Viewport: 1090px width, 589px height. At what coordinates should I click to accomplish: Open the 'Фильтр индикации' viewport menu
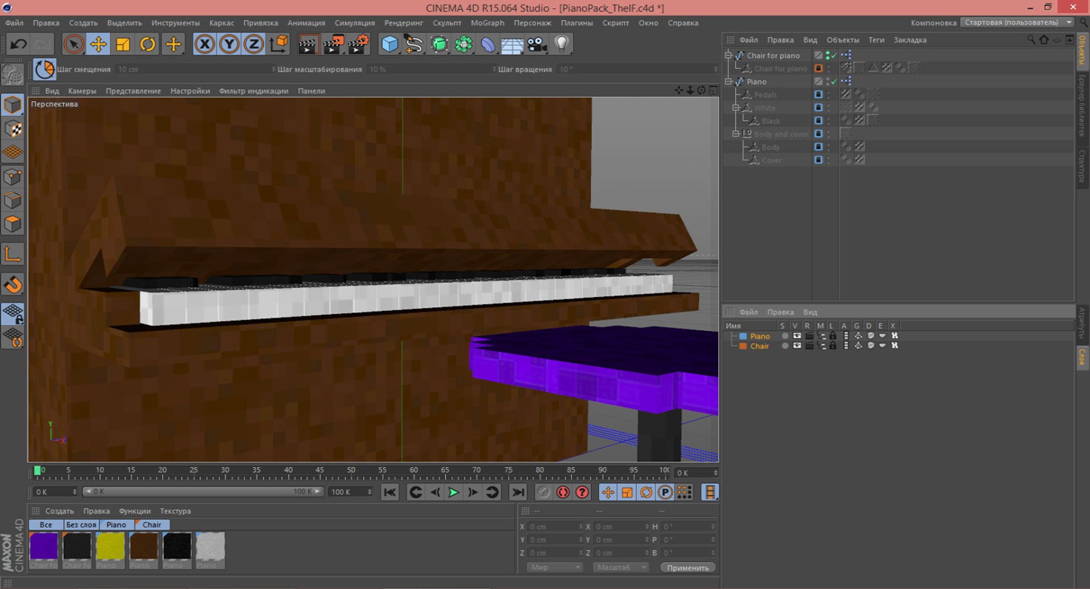(x=254, y=91)
